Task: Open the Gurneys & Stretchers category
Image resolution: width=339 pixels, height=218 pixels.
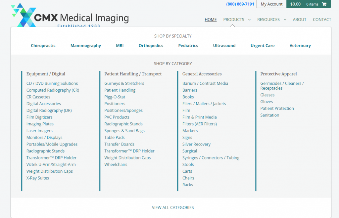Action: (x=124, y=83)
